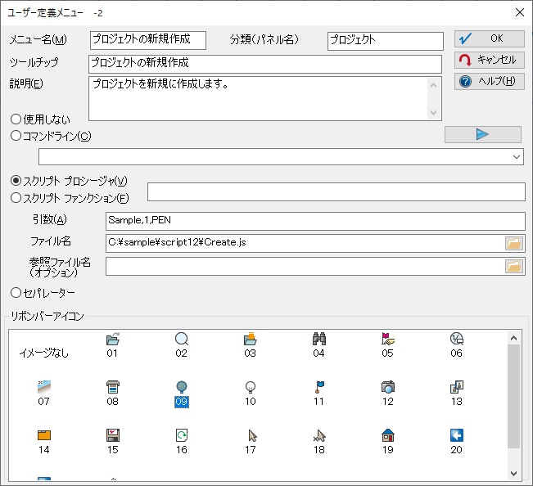The width and height of the screenshot is (533, 486).
Task: Click the blue play arrow button
Action: coord(483,134)
